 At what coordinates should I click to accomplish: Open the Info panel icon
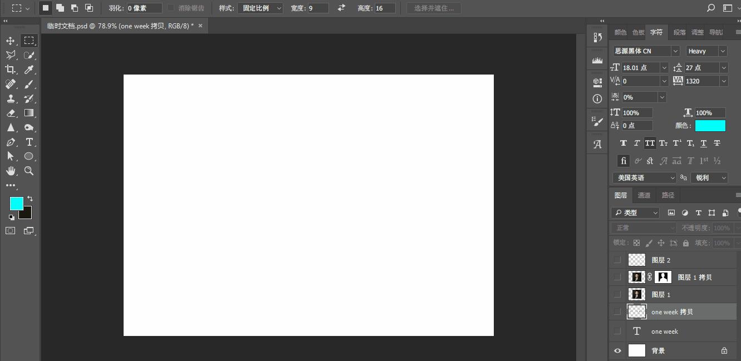[597, 98]
